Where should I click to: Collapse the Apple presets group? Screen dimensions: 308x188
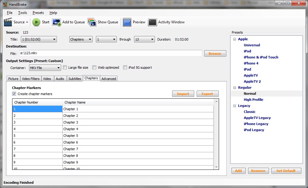pos(234,39)
